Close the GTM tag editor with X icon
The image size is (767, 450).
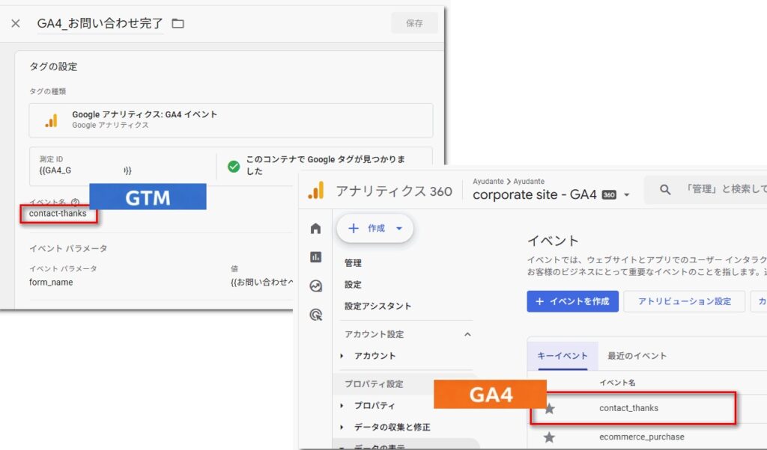pos(16,23)
